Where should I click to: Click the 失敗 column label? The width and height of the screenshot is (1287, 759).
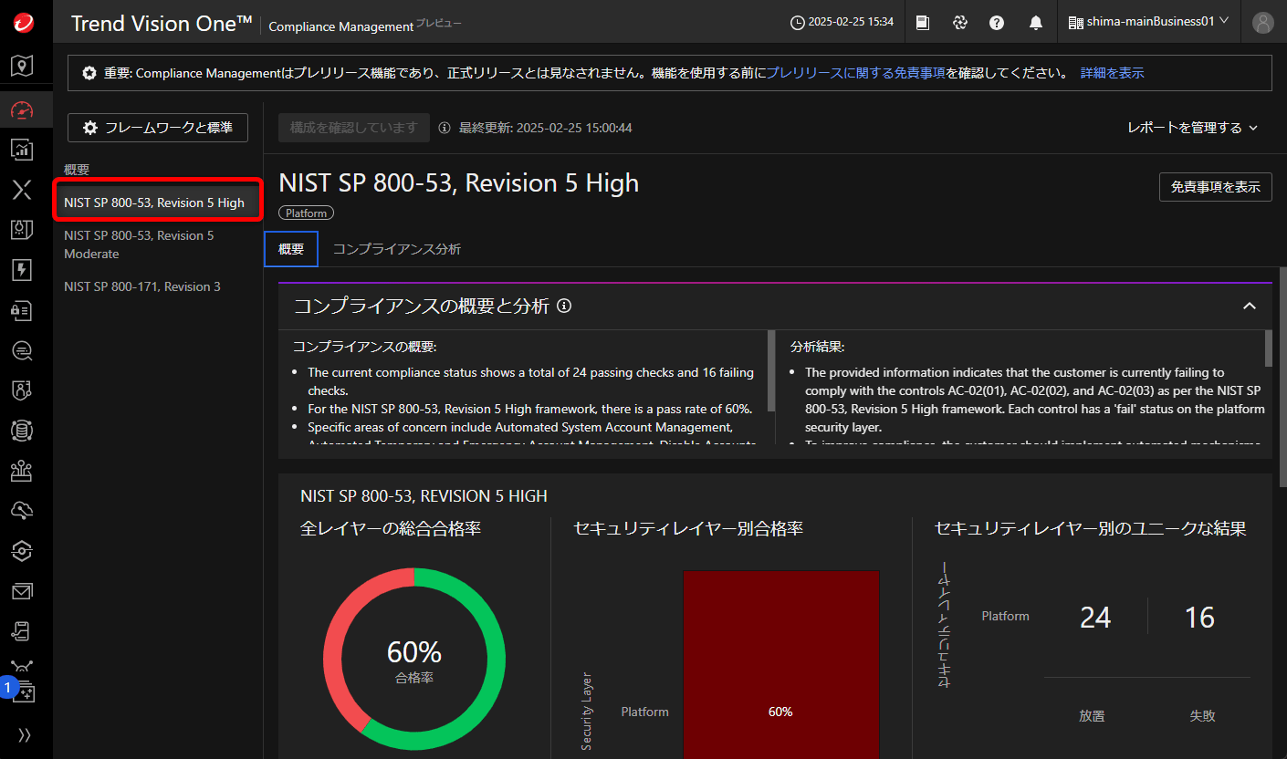[x=1202, y=716]
